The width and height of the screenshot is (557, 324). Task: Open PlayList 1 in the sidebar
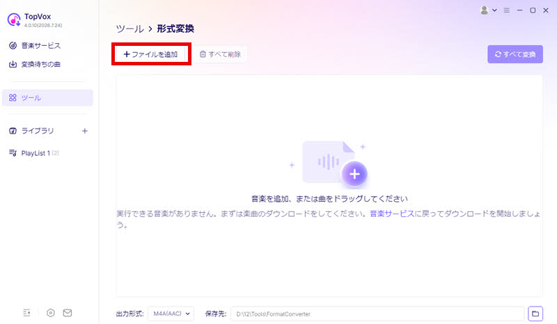click(x=34, y=153)
